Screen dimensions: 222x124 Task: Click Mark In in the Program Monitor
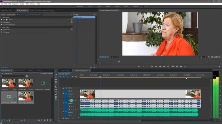[x=143, y=66]
